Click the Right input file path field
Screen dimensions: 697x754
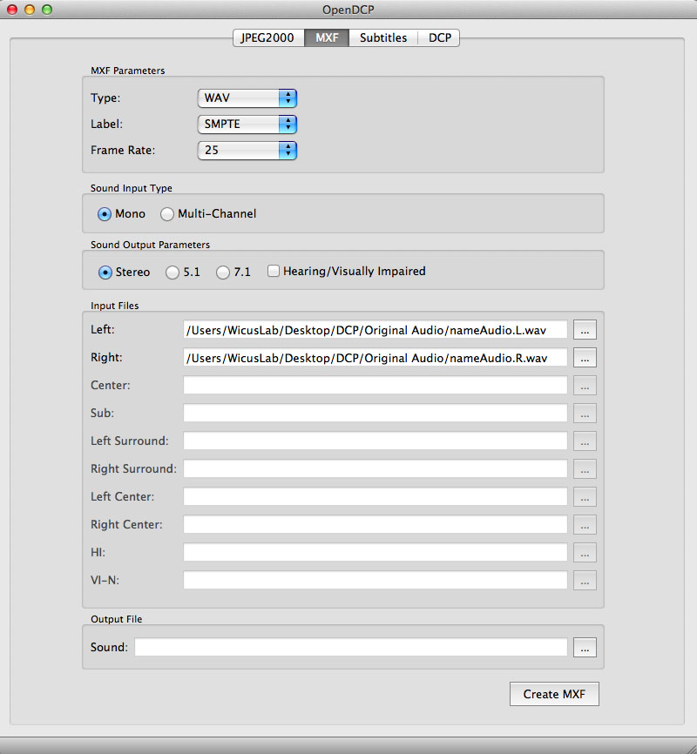click(375, 358)
